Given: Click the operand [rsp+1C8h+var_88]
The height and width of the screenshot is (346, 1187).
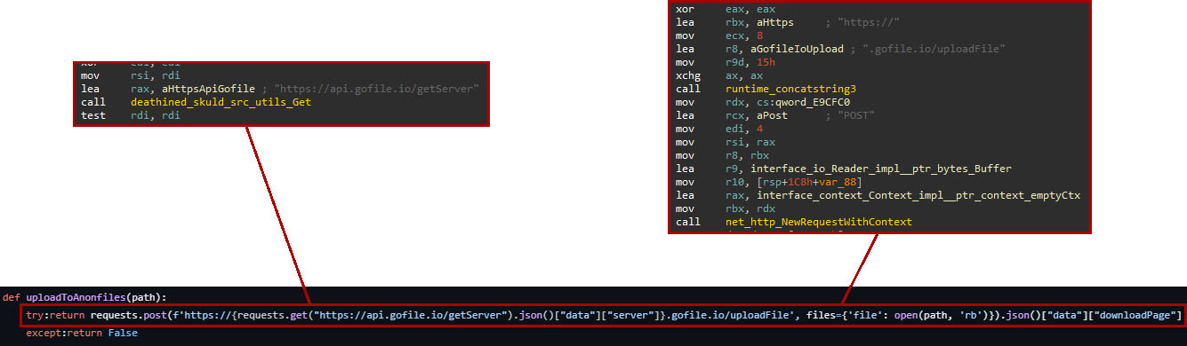Looking at the screenshot, I should click(809, 181).
